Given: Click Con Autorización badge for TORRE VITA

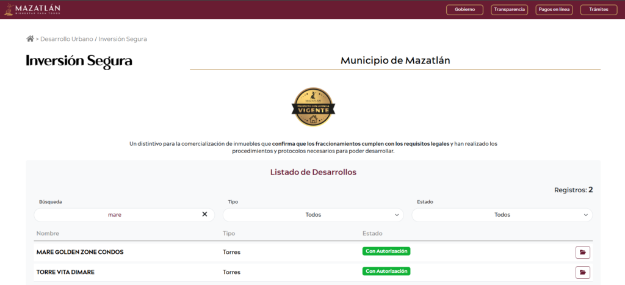Looking at the screenshot, I should [x=386, y=272].
